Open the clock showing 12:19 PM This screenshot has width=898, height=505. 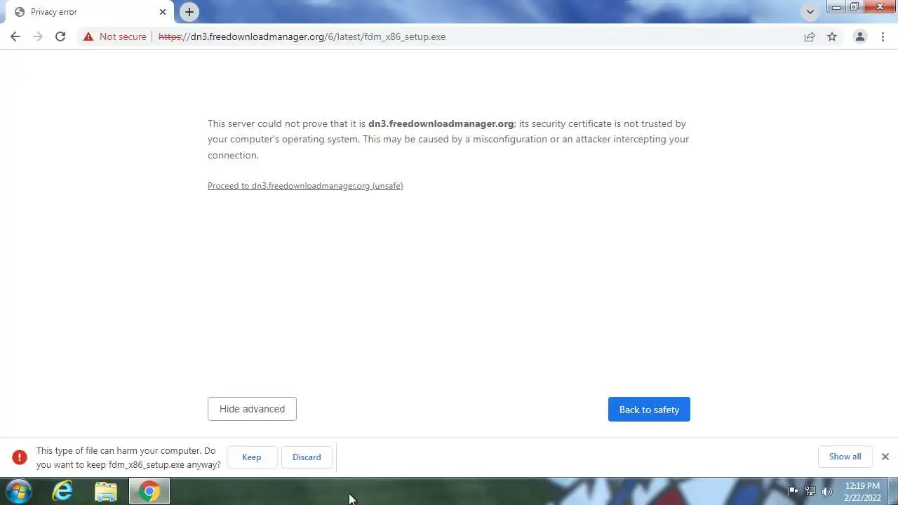click(862, 492)
